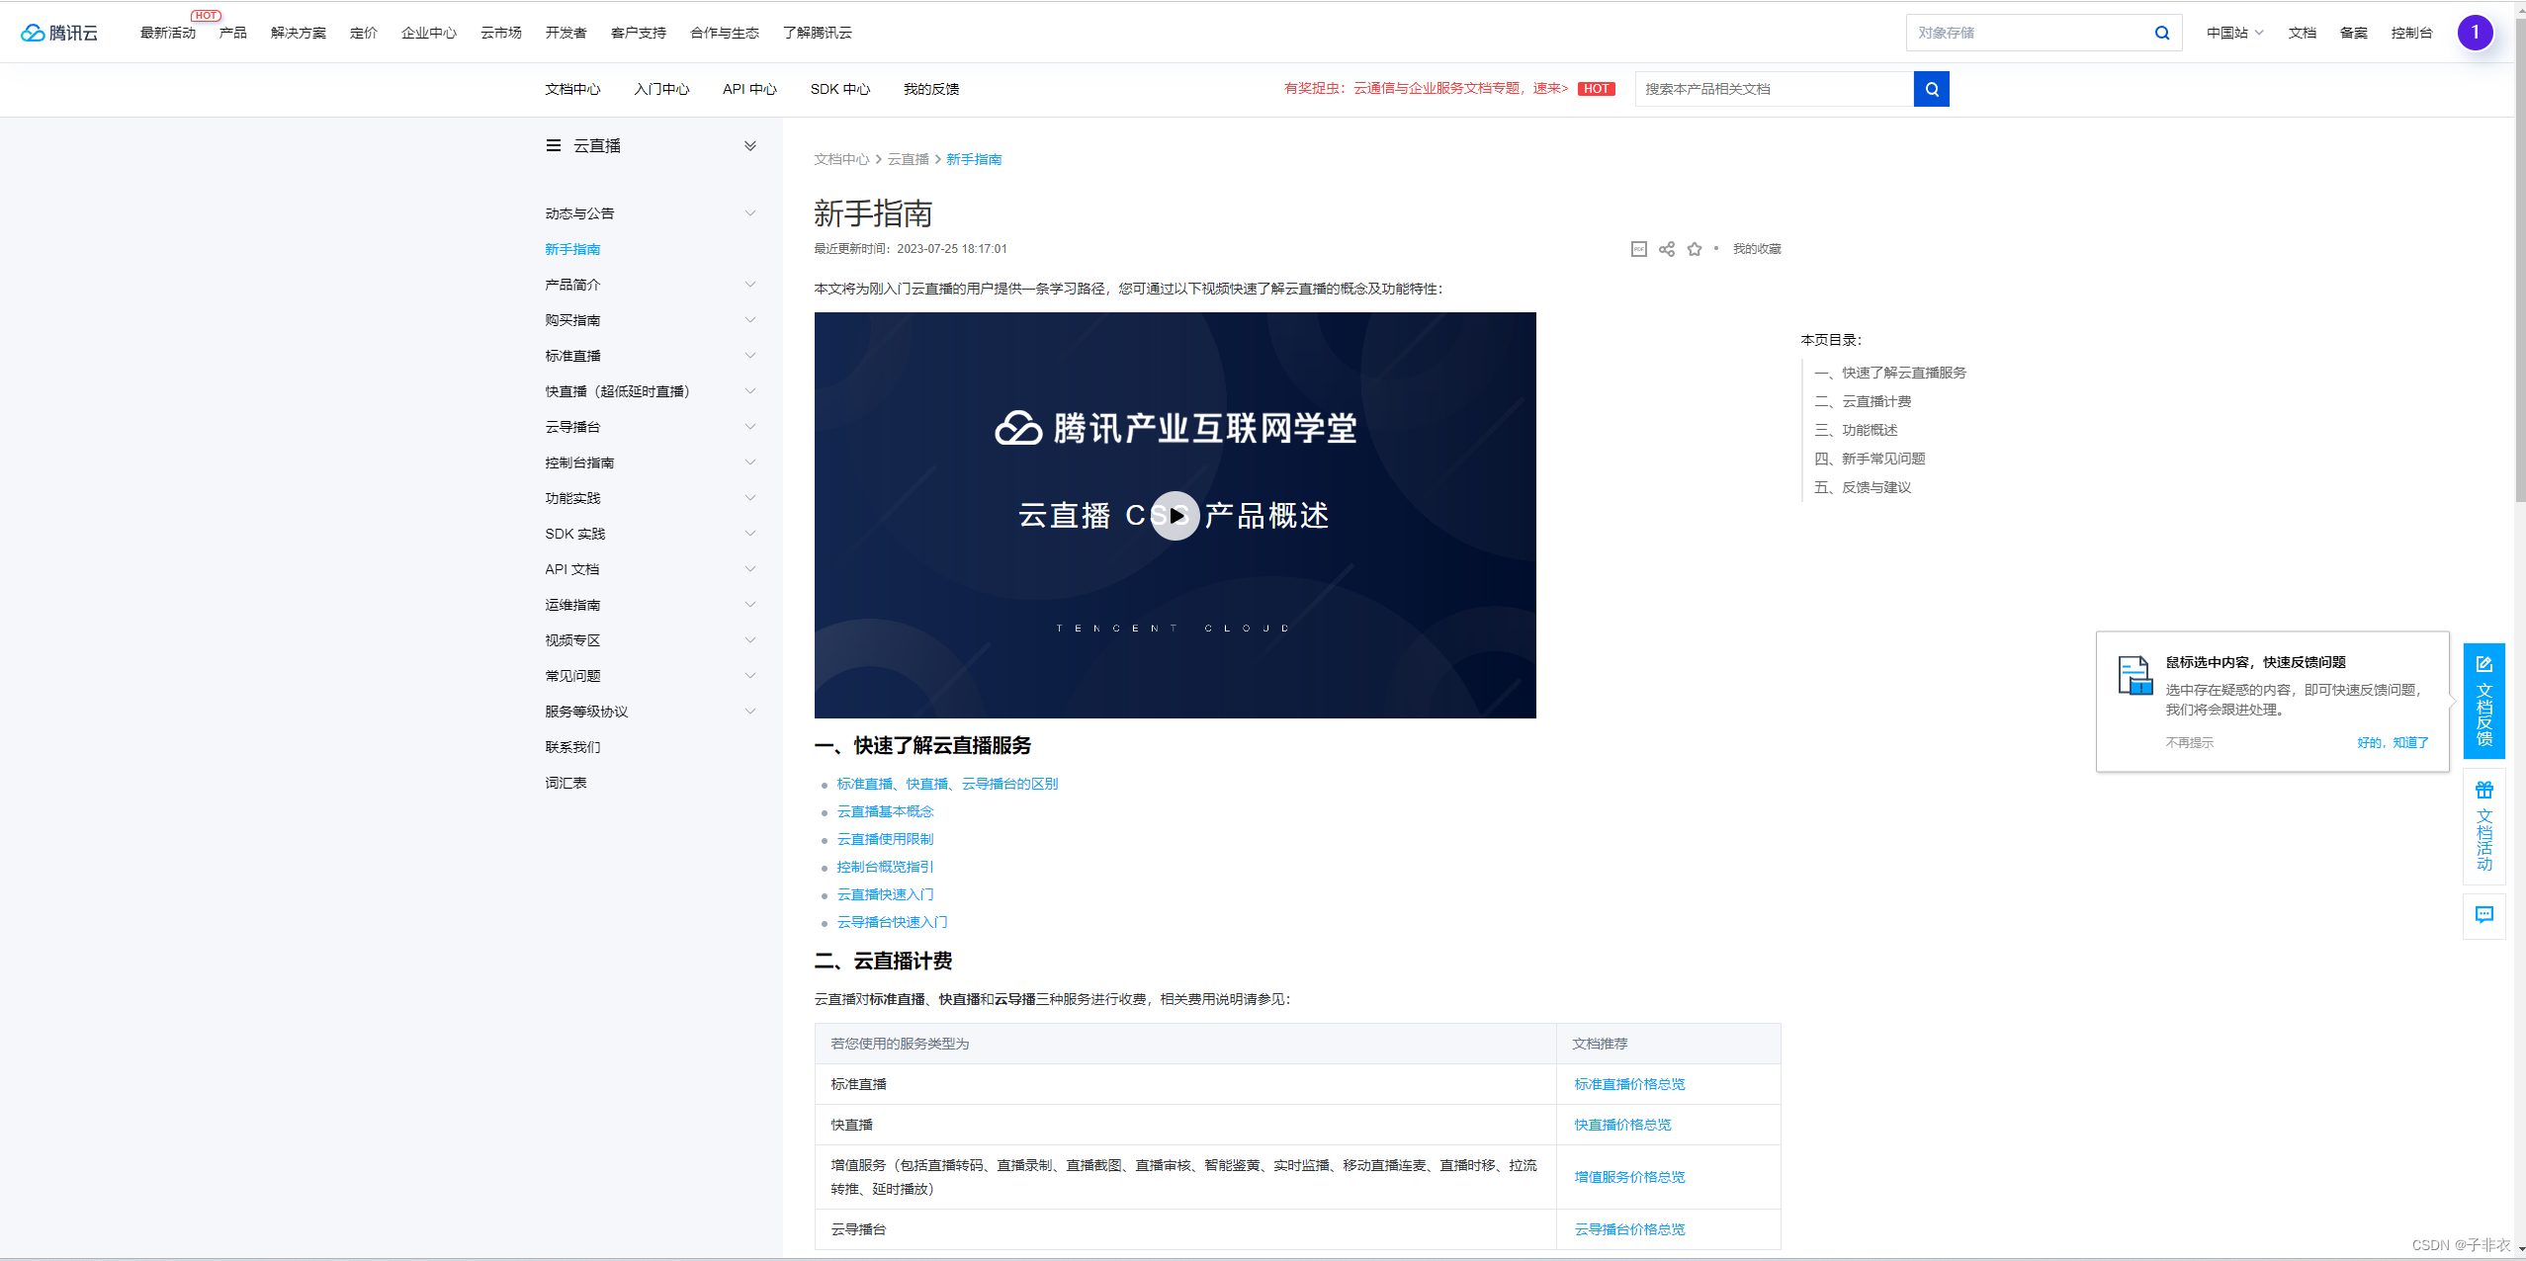Viewport: 2526px width, 1261px height.
Task: Click the share icon under the title
Action: [1667, 249]
